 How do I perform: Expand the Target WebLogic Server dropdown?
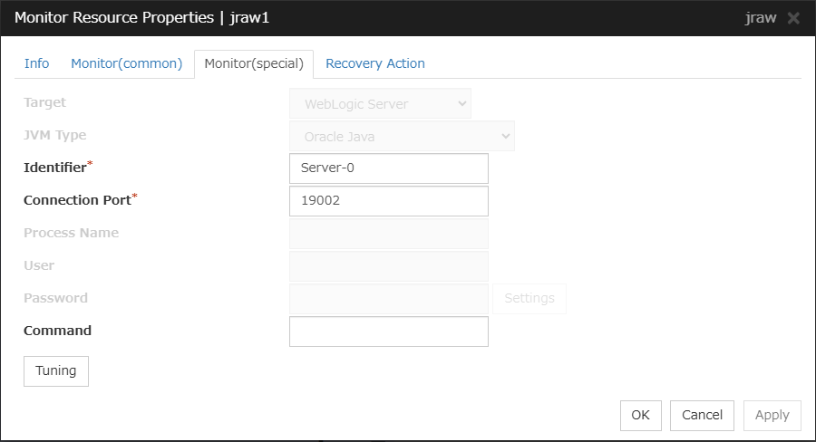click(x=380, y=104)
